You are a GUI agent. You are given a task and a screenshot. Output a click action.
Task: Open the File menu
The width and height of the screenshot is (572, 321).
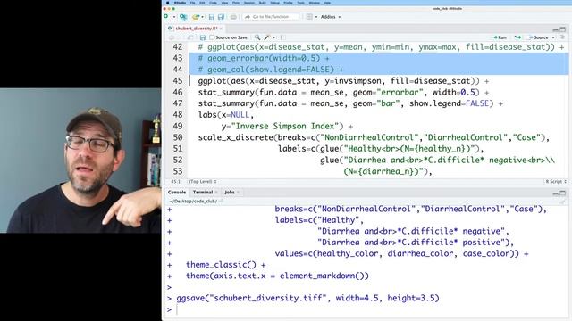tap(192, 3)
